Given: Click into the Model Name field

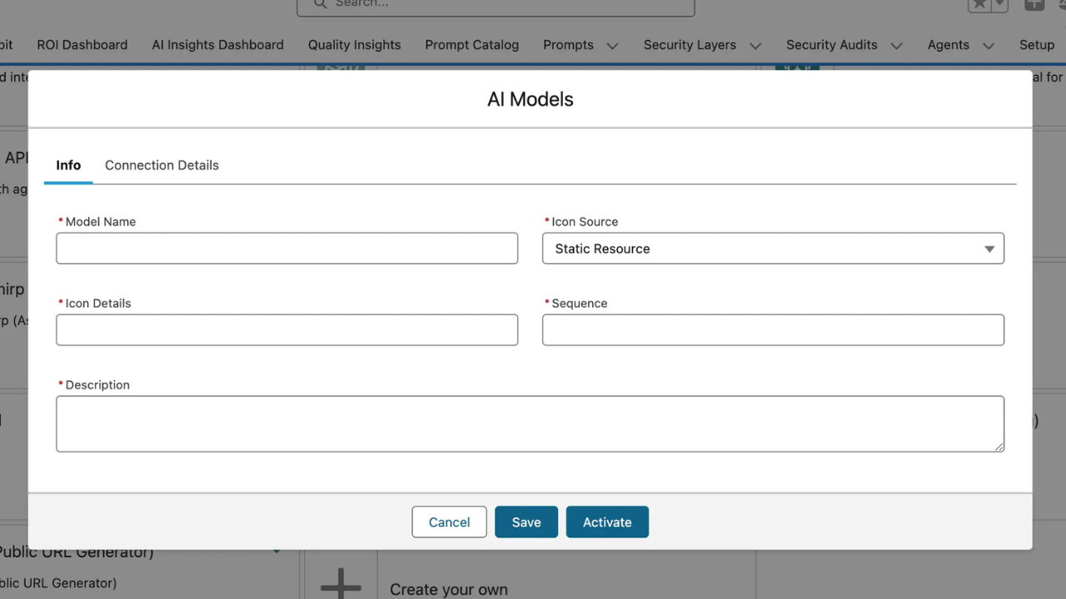Looking at the screenshot, I should [286, 249].
